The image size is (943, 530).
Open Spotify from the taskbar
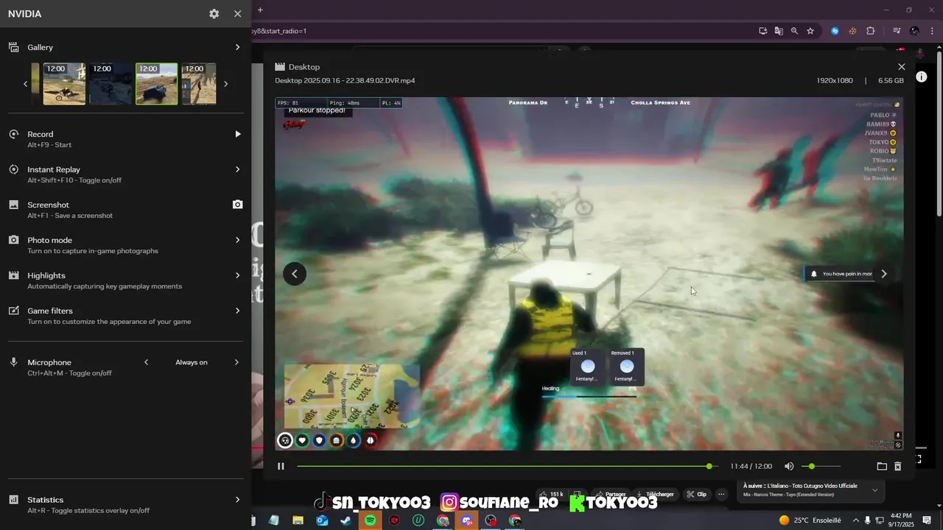(x=370, y=520)
